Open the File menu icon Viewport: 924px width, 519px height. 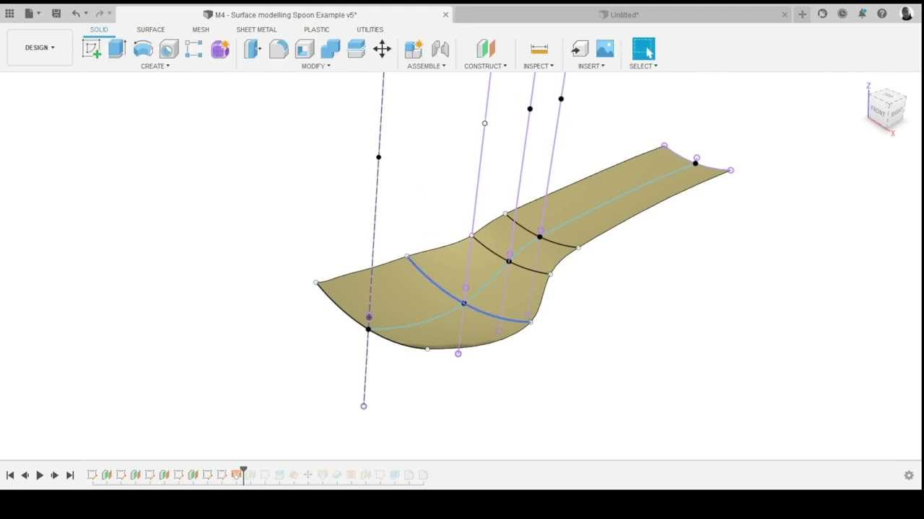29,14
